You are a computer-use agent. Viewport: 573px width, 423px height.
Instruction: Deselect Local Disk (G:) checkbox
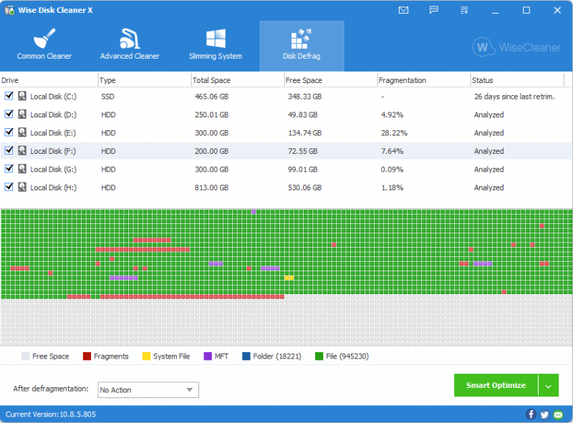[x=9, y=168]
